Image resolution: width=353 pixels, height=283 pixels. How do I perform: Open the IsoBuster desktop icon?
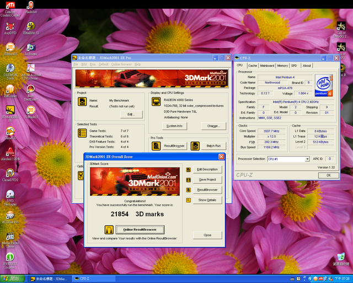[31, 49]
